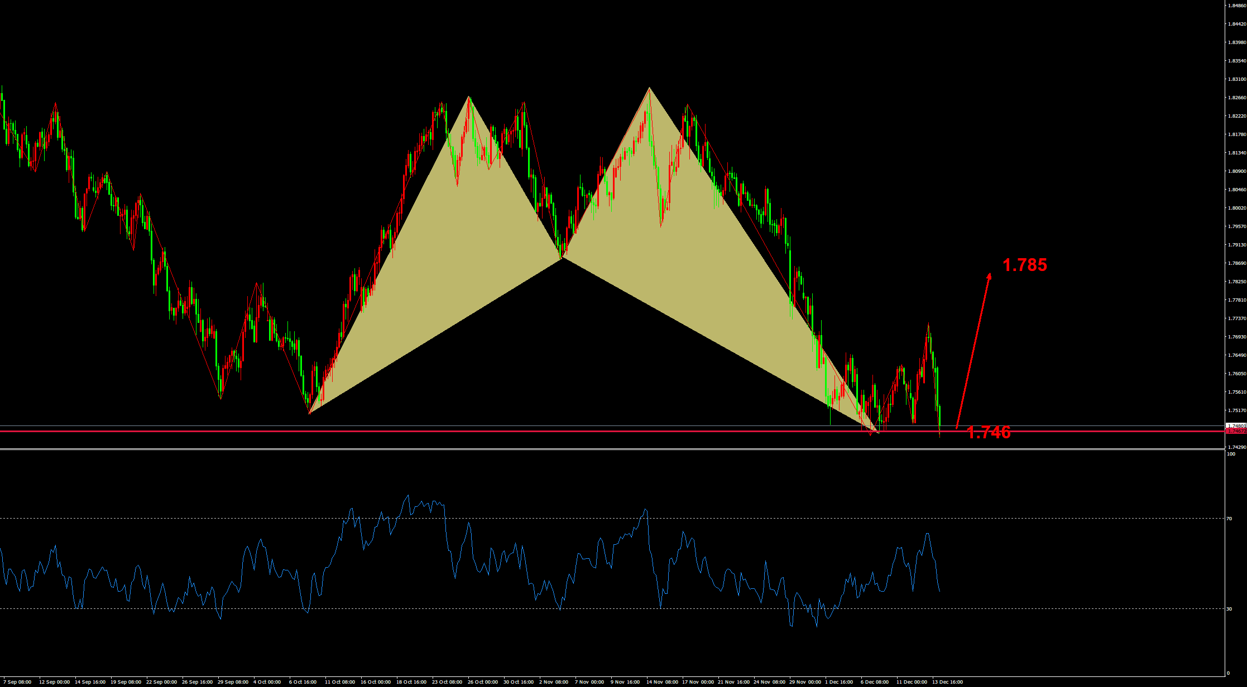Screen dimensions: 1247x687
Task: Click the 13 Dec 16:00 time axis label
Action: (947, 682)
